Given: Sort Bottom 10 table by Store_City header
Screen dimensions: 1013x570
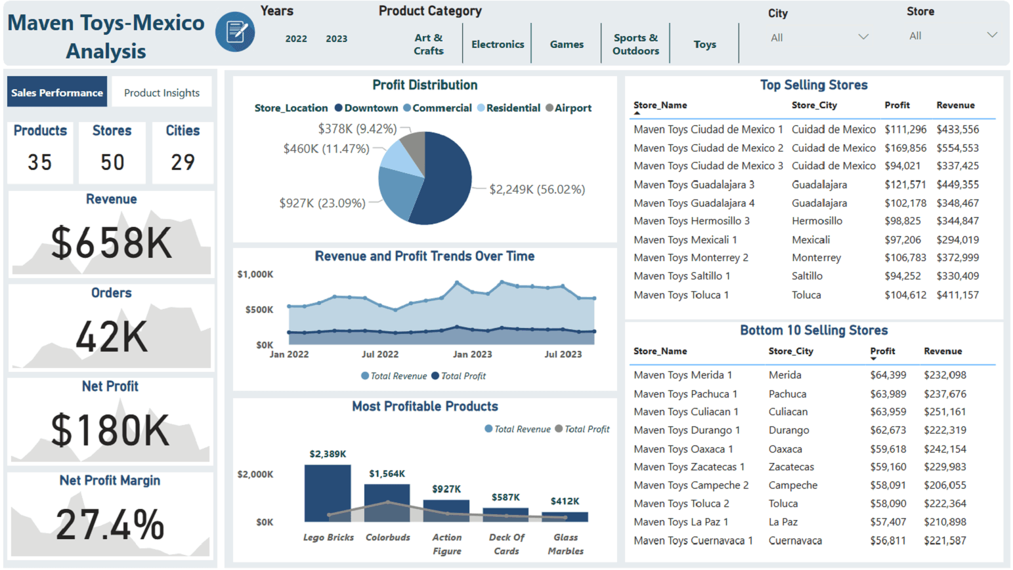Looking at the screenshot, I should click(x=790, y=351).
